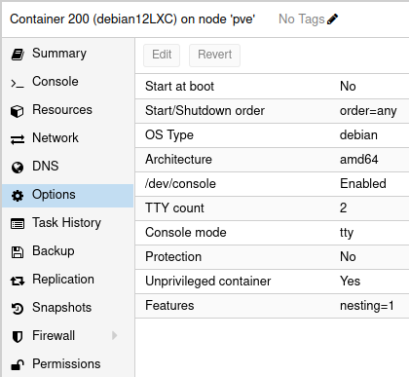This screenshot has height=377, width=409.
Task: Click the pencil icon to edit tags
Action: 332,19
